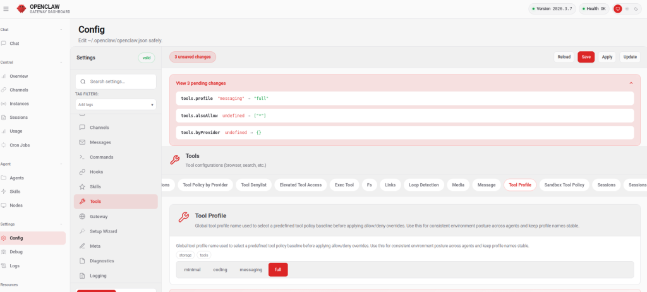Collapse the Settings section in navigation

coord(61,224)
